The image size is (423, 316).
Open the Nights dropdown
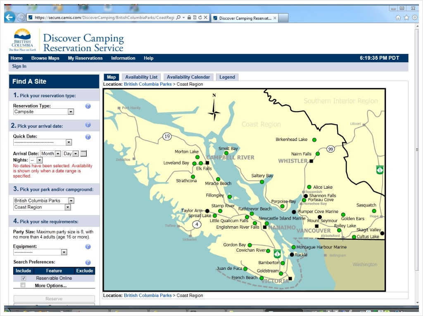click(36, 160)
